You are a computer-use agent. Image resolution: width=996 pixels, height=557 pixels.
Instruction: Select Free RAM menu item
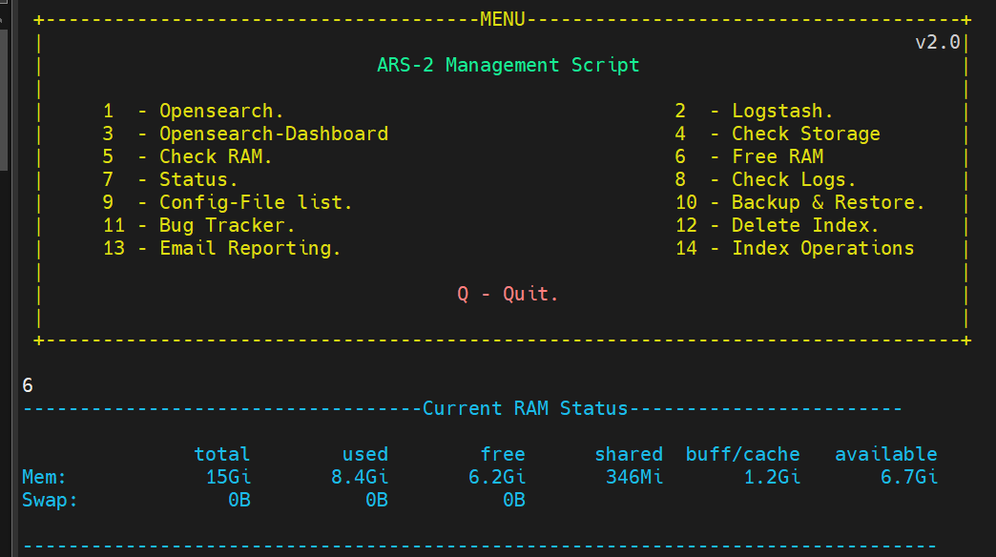click(x=777, y=156)
